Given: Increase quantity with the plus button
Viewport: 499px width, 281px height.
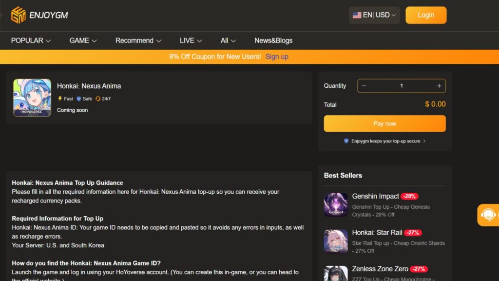Looking at the screenshot, I should coord(439,86).
